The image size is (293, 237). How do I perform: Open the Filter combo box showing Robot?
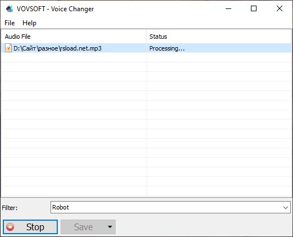pyautogui.click(x=171, y=207)
